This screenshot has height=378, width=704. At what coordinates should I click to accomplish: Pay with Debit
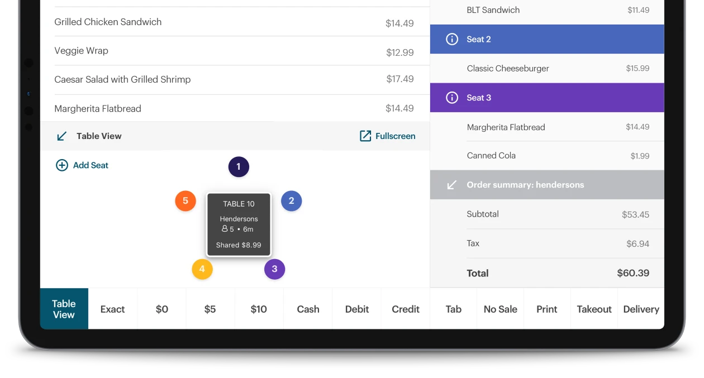356,309
